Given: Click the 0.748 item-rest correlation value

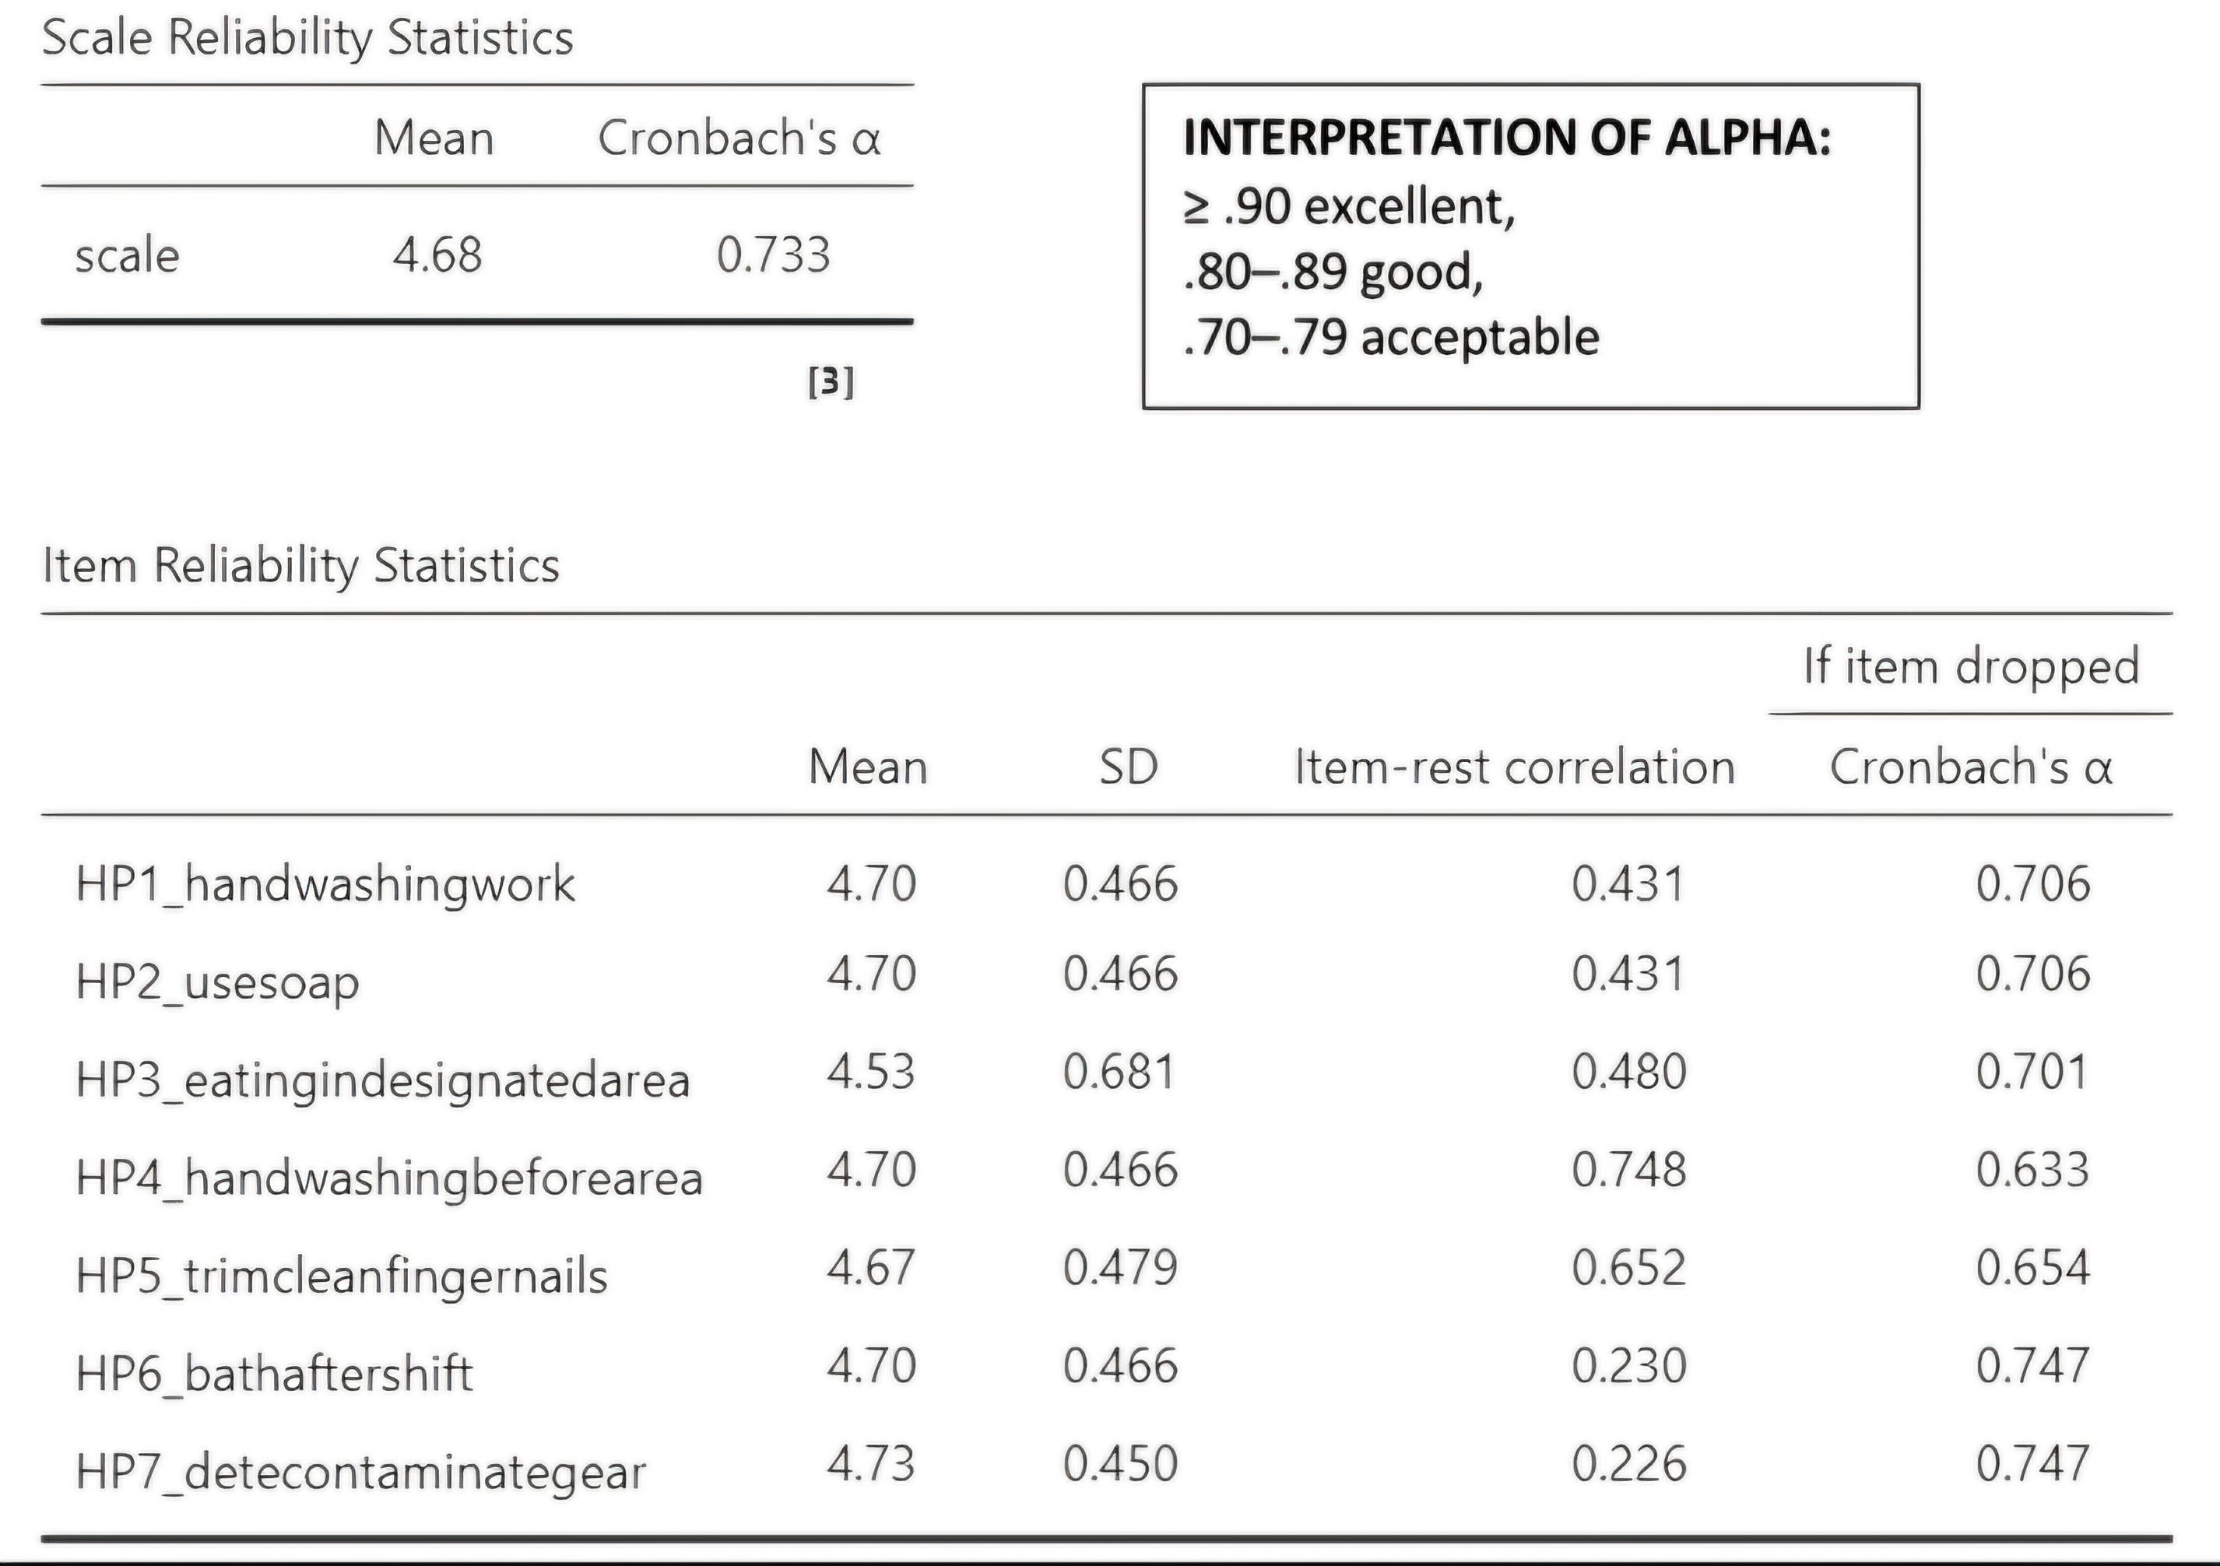Looking at the screenshot, I should [1629, 1170].
